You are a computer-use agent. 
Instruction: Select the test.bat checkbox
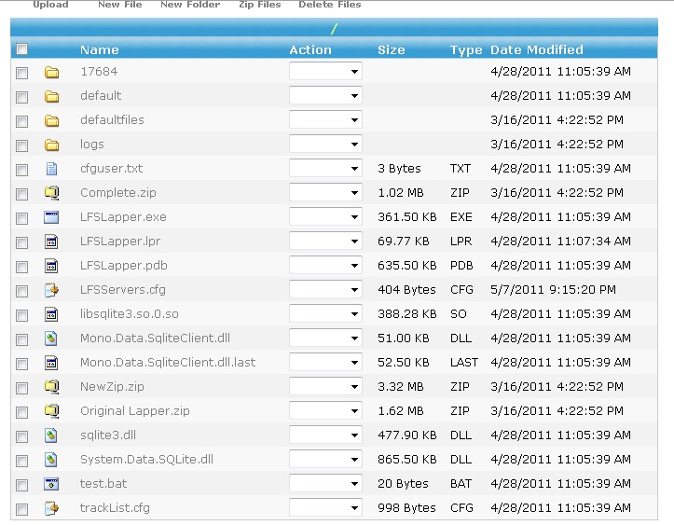click(x=22, y=485)
